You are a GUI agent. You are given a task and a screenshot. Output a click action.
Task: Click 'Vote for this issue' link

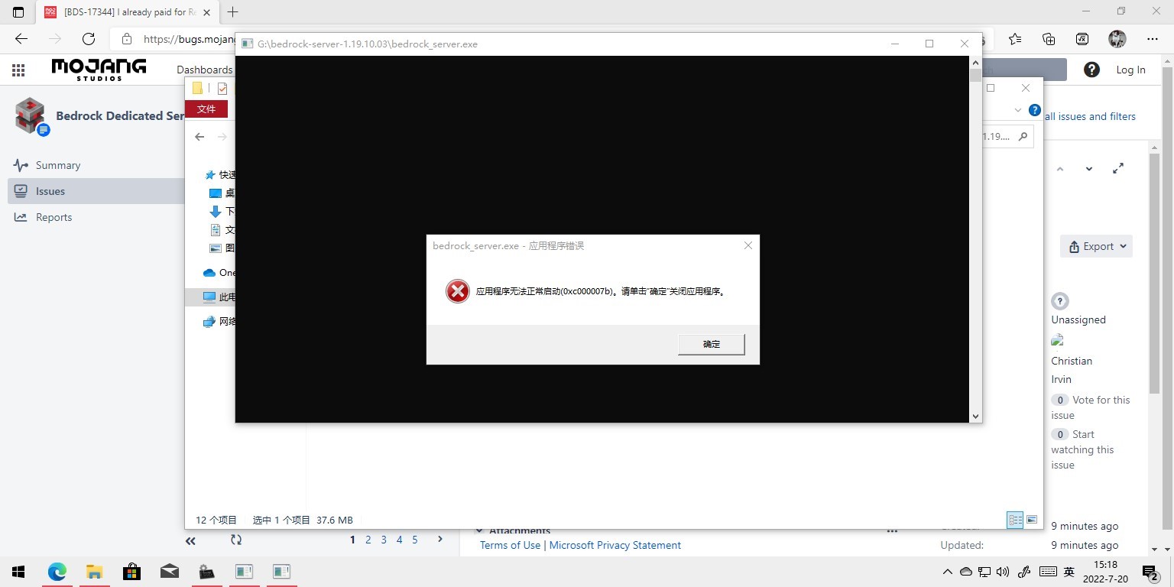(1090, 407)
